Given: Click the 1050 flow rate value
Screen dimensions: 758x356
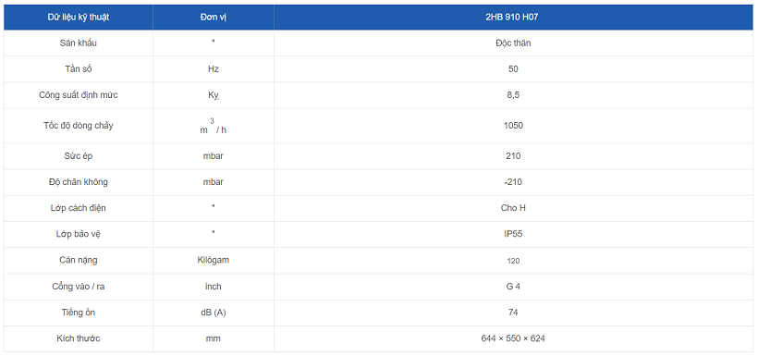Looking at the screenshot, I should [513, 126].
